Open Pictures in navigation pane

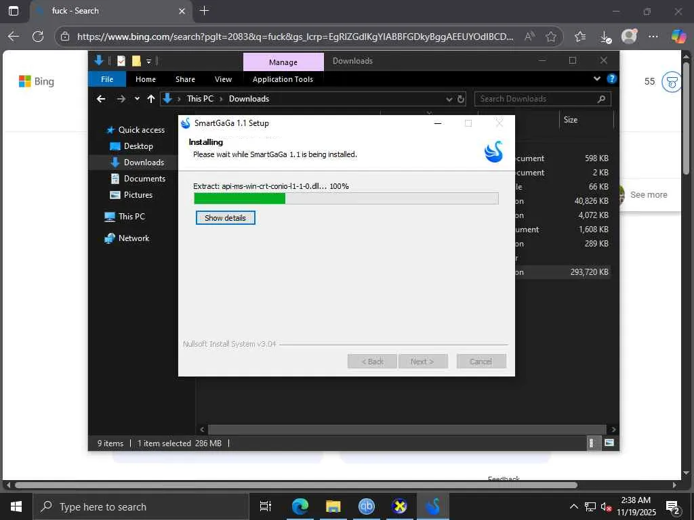[x=131, y=195]
